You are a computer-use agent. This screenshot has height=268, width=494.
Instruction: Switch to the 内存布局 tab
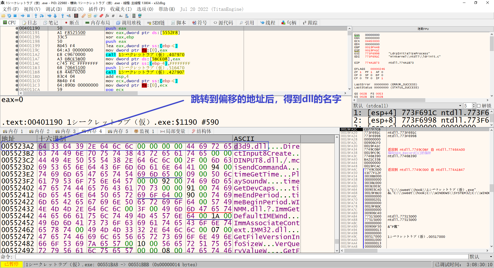(x=98, y=23)
